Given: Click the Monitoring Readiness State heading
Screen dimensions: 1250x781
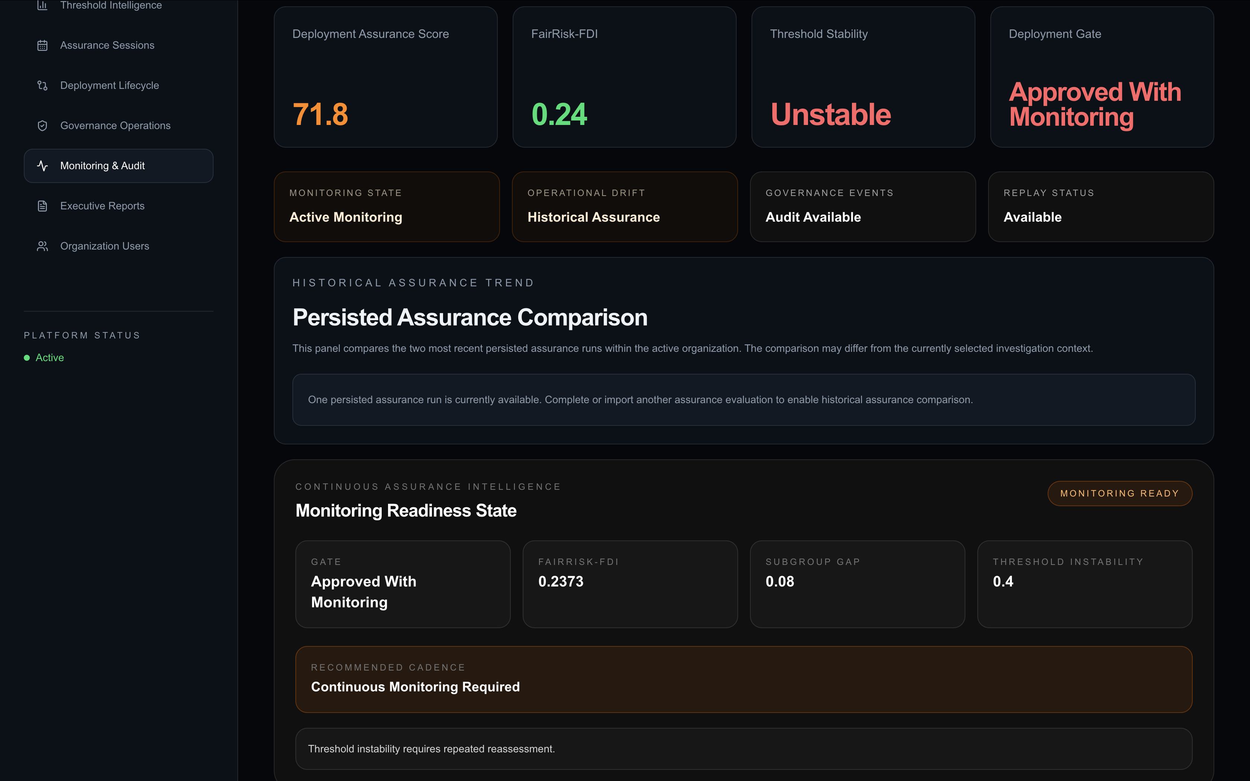Looking at the screenshot, I should pos(406,510).
